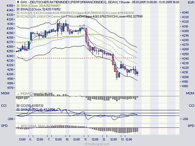Viewport: 195px width, 146px height.
Task: Select the KCH Upper:4263.876279 legend value
Action: (93, 17)
